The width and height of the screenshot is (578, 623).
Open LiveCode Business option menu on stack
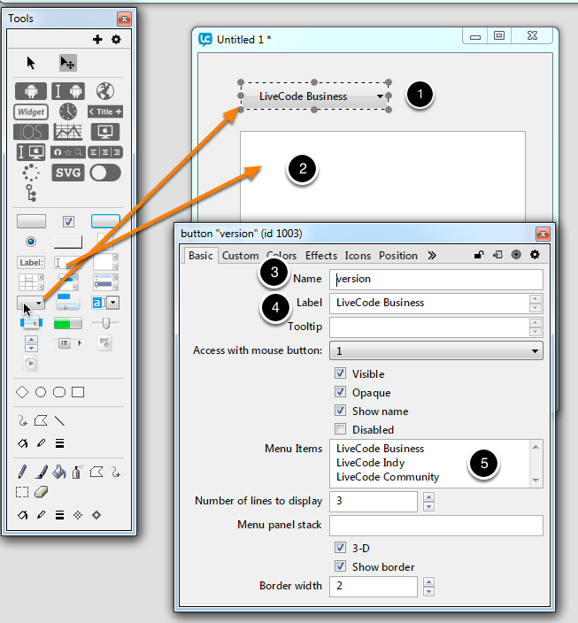click(x=314, y=96)
